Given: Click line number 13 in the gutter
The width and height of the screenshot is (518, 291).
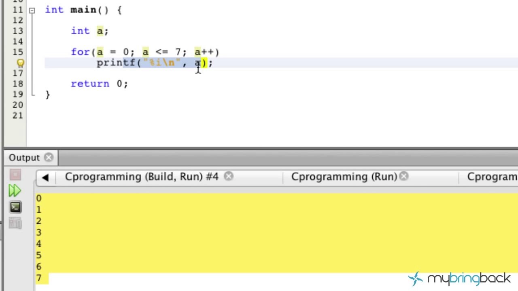Looking at the screenshot, I should (x=17, y=31).
